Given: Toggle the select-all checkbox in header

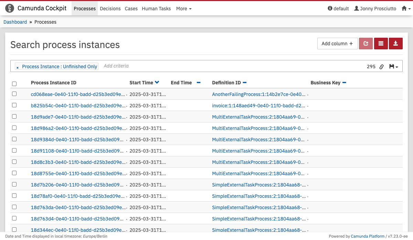Looking at the screenshot, I should pyautogui.click(x=14, y=84).
